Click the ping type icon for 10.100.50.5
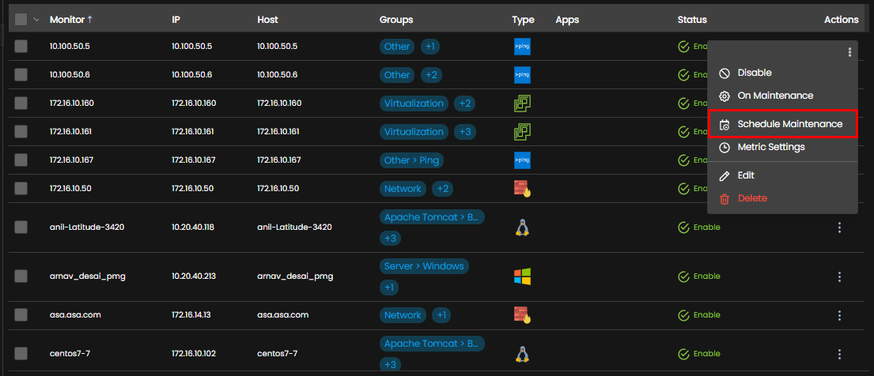Viewport: 874px width, 376px height. [522, 47]
